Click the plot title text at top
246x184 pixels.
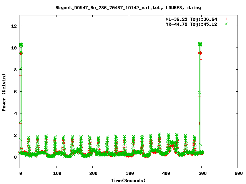point(128,7)
